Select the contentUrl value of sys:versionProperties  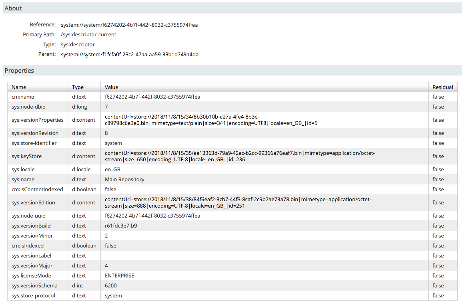pyautogui.click(x=211, y=120)
